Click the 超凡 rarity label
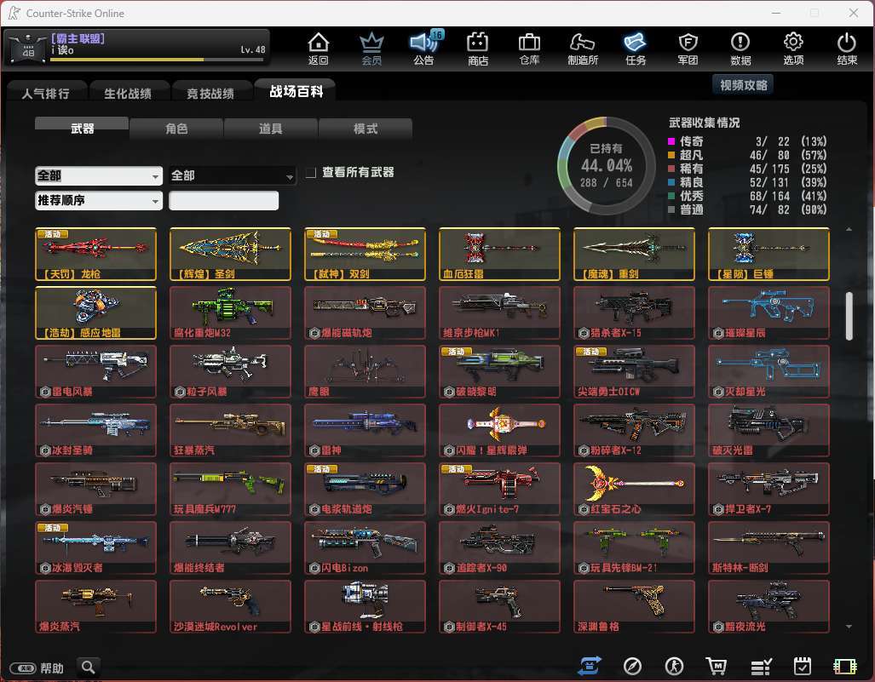 pos(692,155)
